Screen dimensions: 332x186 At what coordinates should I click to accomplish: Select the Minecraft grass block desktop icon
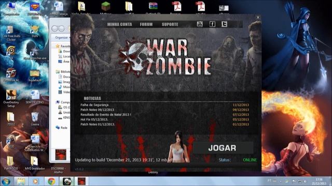pos(105,7)
